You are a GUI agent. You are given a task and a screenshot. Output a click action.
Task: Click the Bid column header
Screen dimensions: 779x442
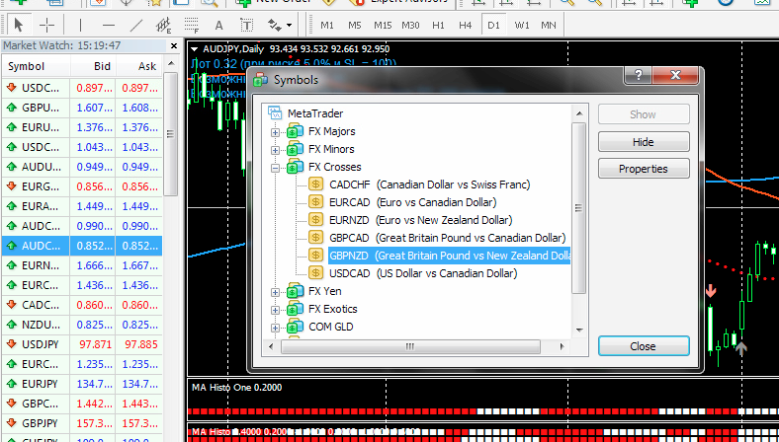point(93,66)
